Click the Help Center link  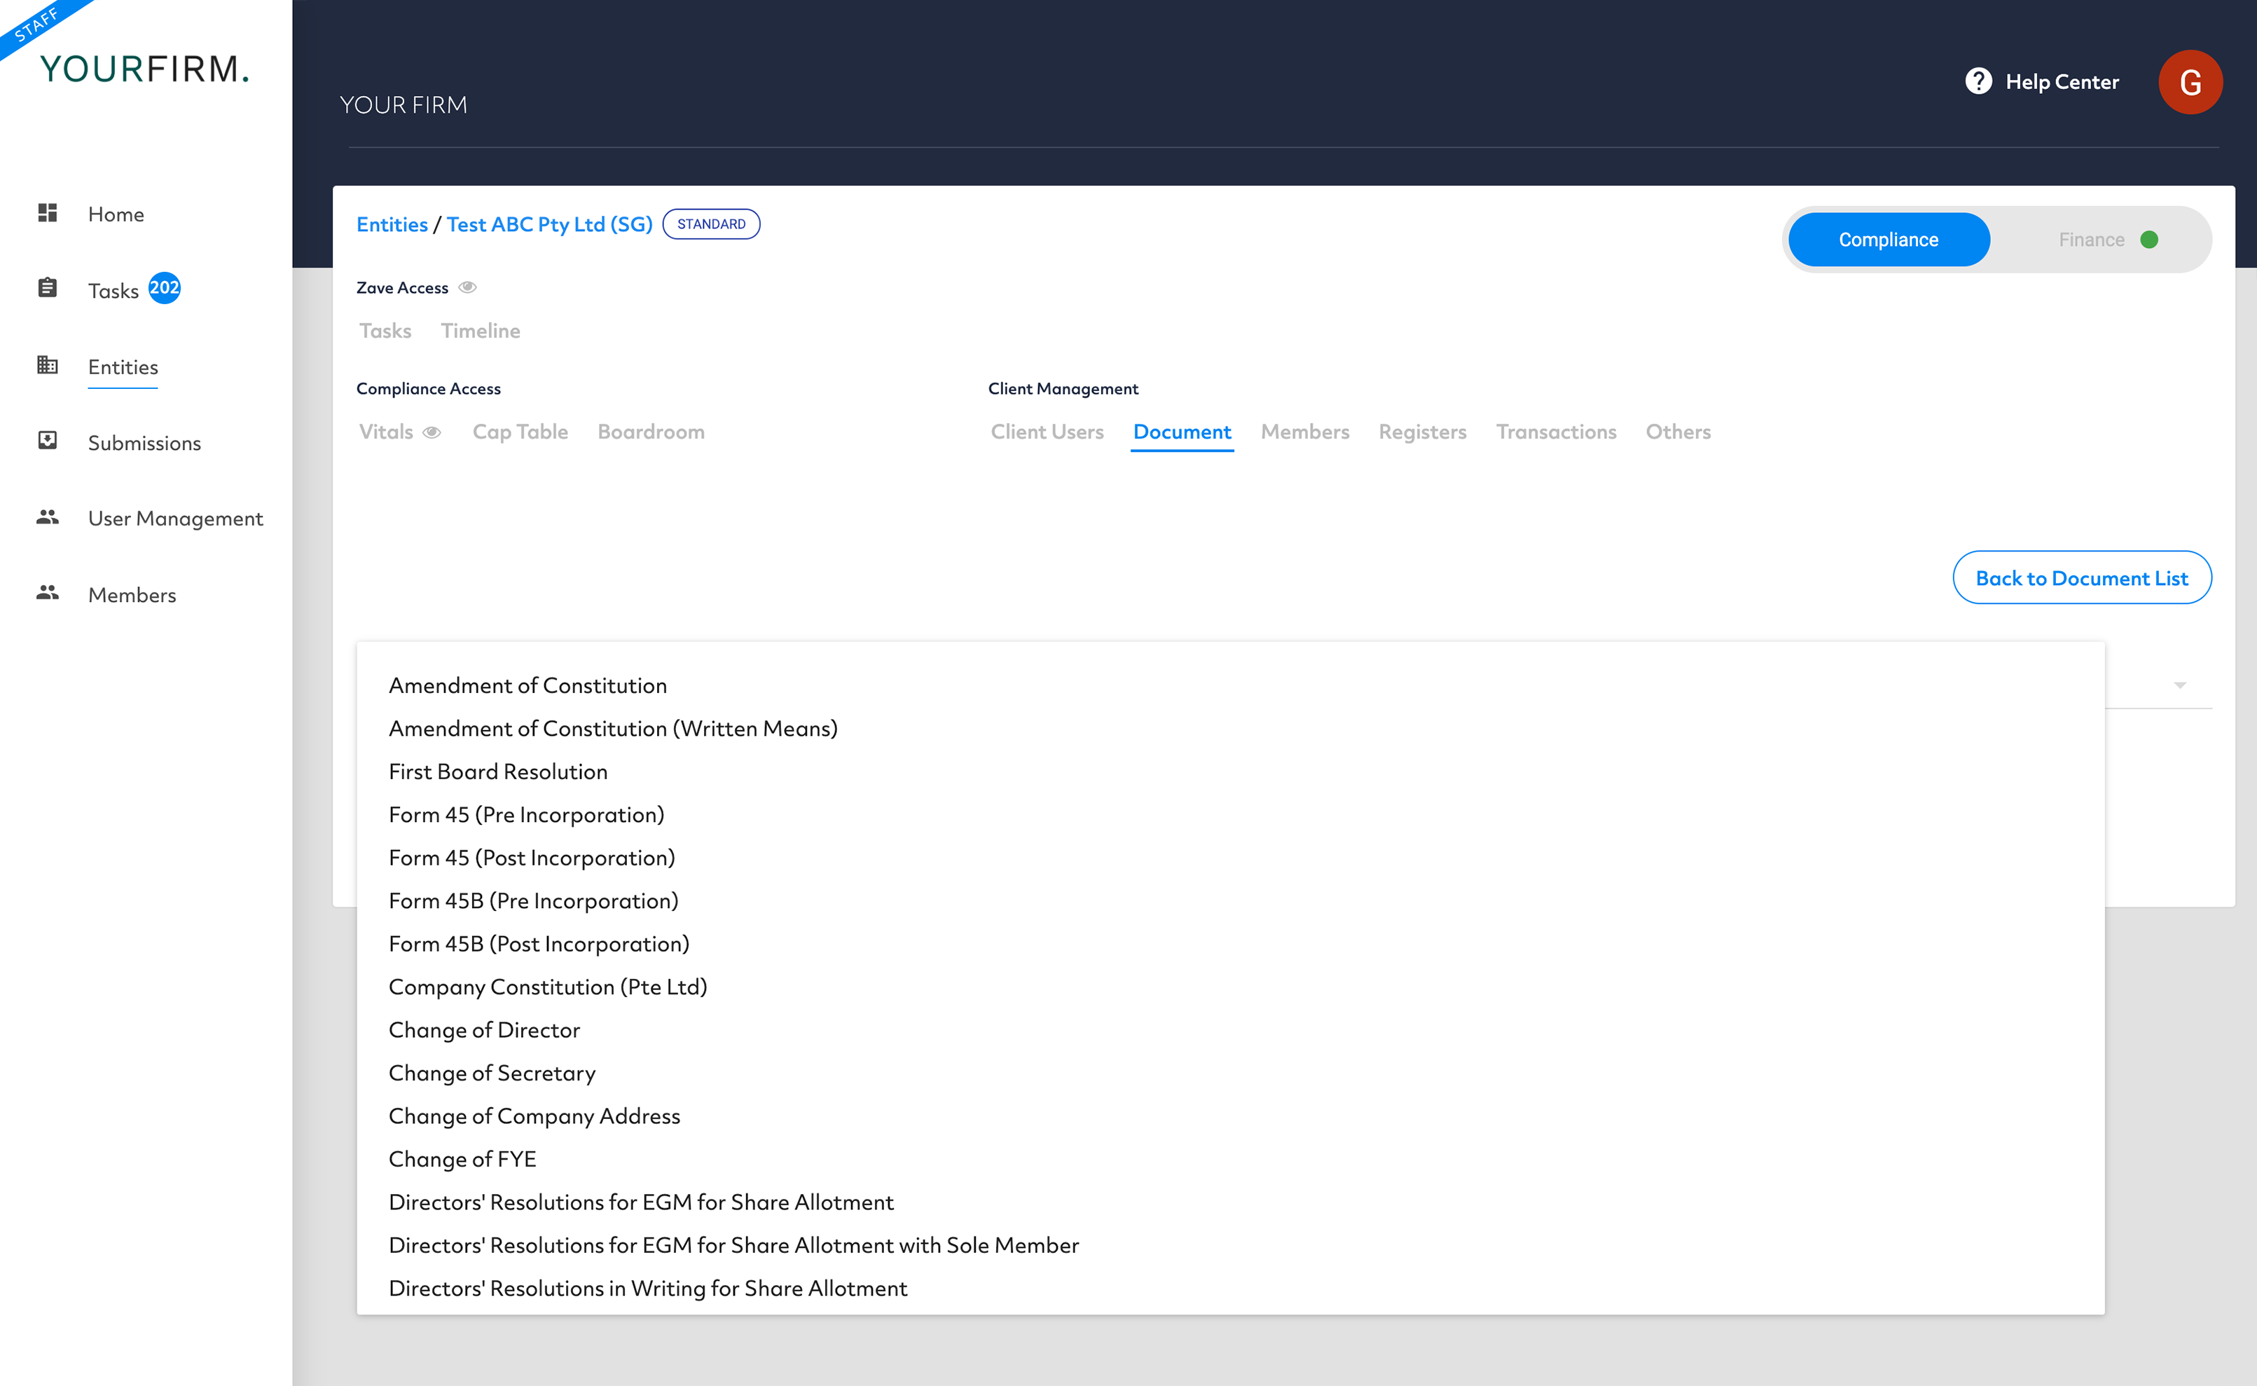[2062, 81]
